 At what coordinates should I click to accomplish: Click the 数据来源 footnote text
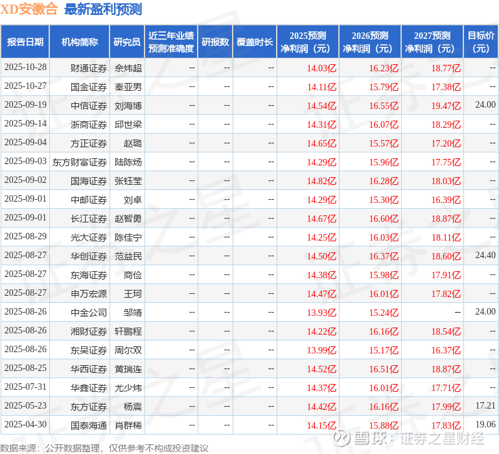tap(104, 448)
